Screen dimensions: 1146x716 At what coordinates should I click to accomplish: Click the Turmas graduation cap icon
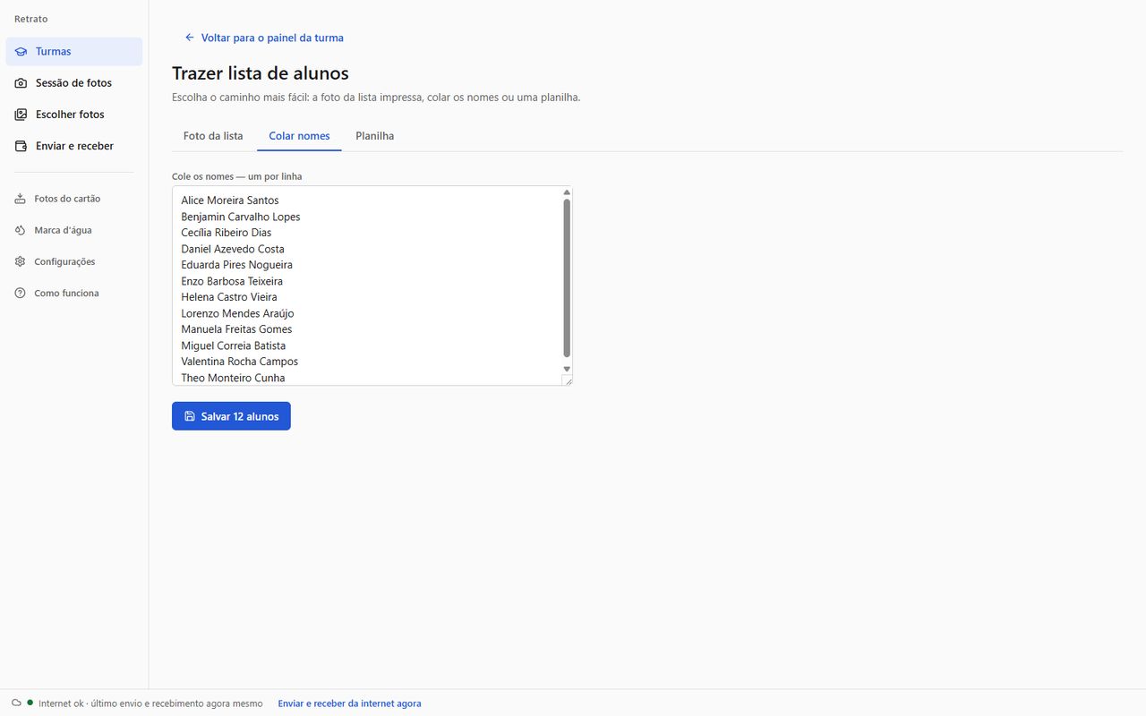pos(21,52)
